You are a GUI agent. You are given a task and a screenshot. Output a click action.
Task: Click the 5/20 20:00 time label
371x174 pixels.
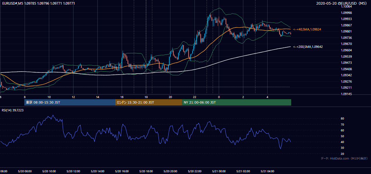pos(170,171)
